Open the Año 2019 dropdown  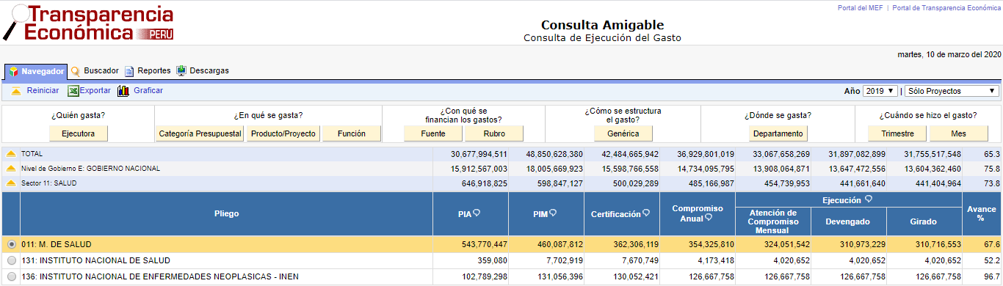pos(880,91)
